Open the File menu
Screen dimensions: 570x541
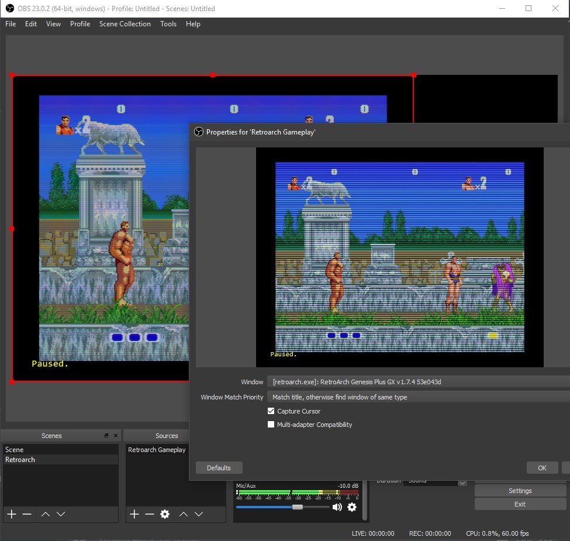point(11,24)
